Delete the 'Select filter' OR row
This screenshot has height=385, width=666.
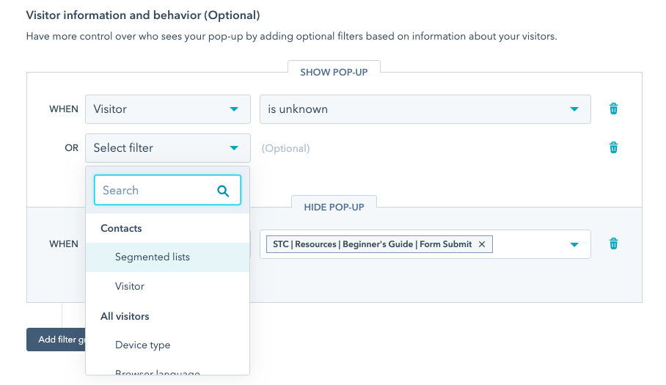pos(613,147)
